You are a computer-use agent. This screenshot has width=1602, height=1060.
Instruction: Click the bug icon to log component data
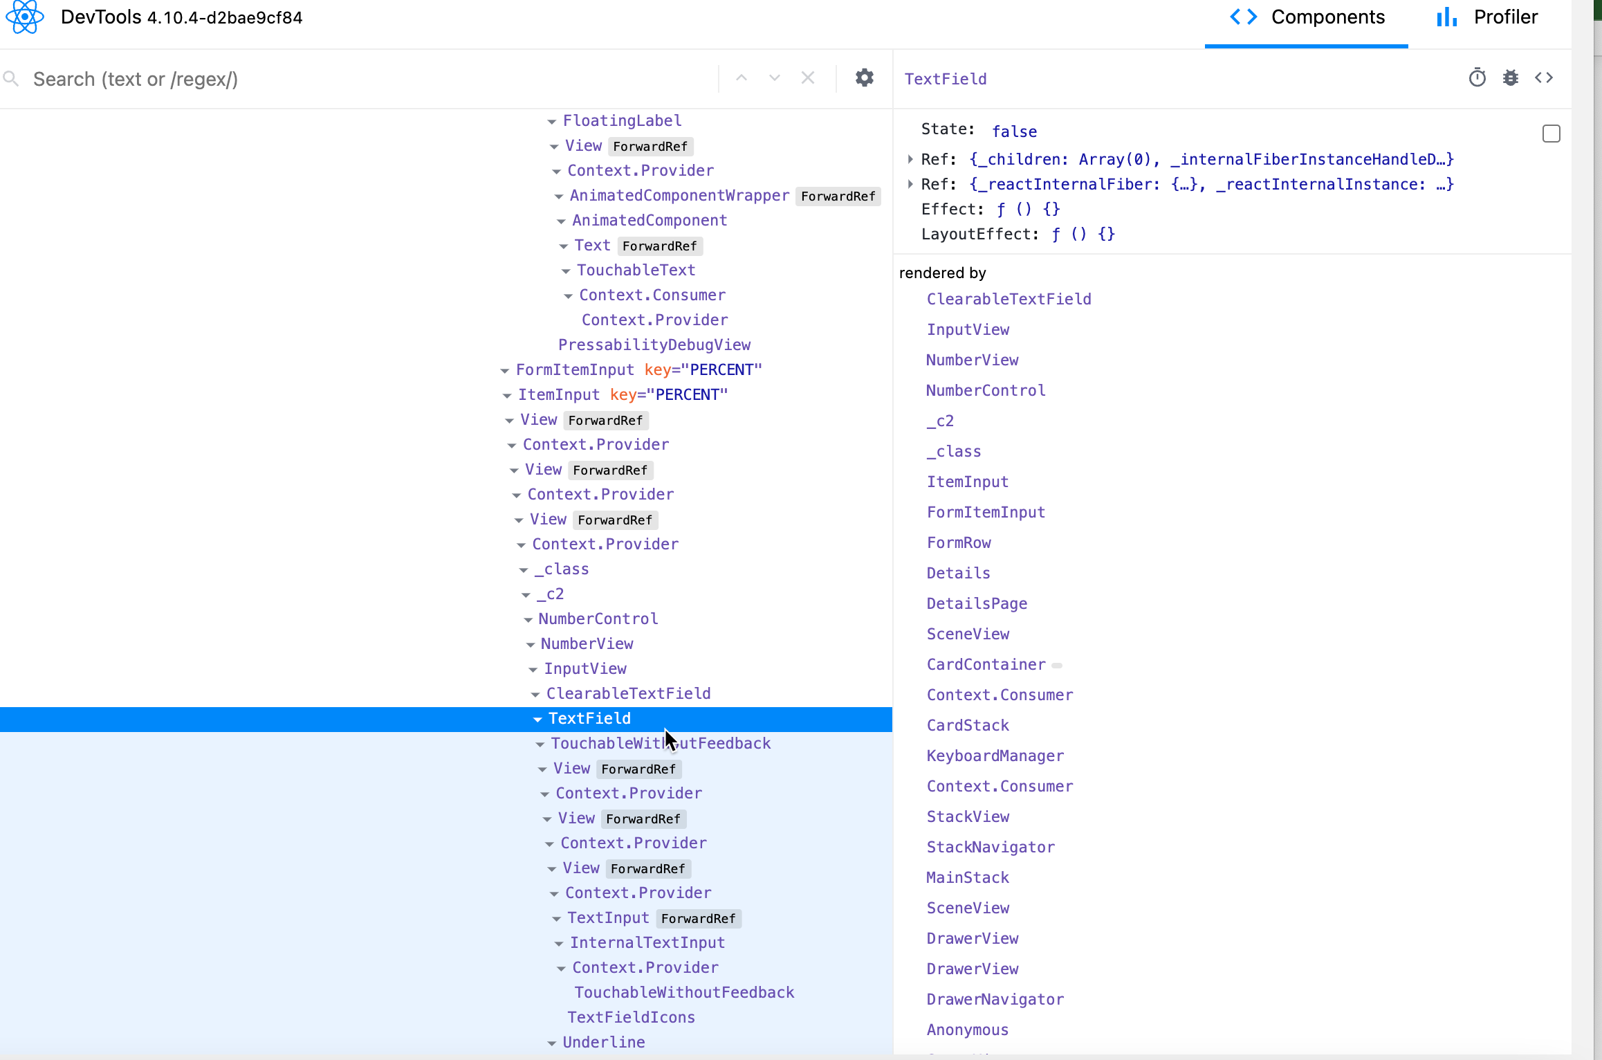coord(1511,77)
